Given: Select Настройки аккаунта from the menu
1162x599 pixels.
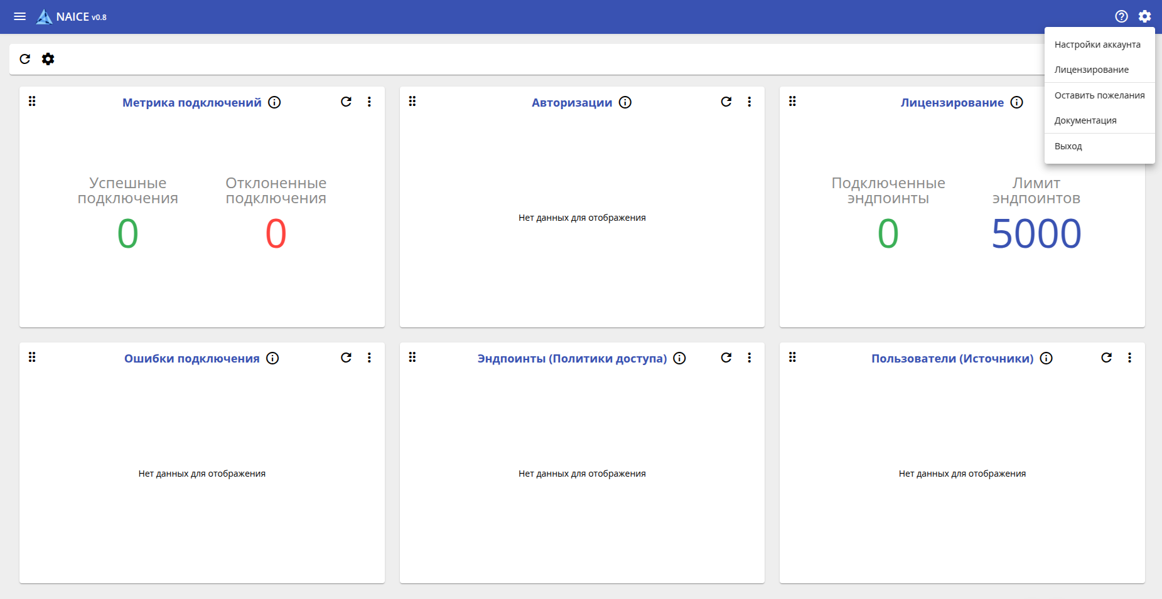Looking at the screenshot, I should (x=1097, y=45).
